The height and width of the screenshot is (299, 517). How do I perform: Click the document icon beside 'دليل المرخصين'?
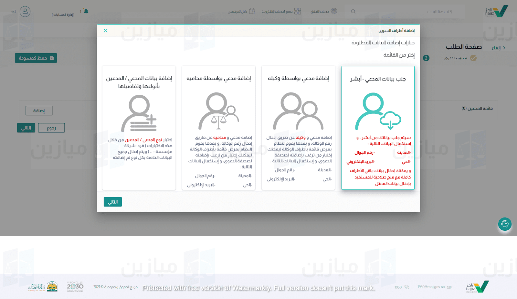tap(252, 11)
